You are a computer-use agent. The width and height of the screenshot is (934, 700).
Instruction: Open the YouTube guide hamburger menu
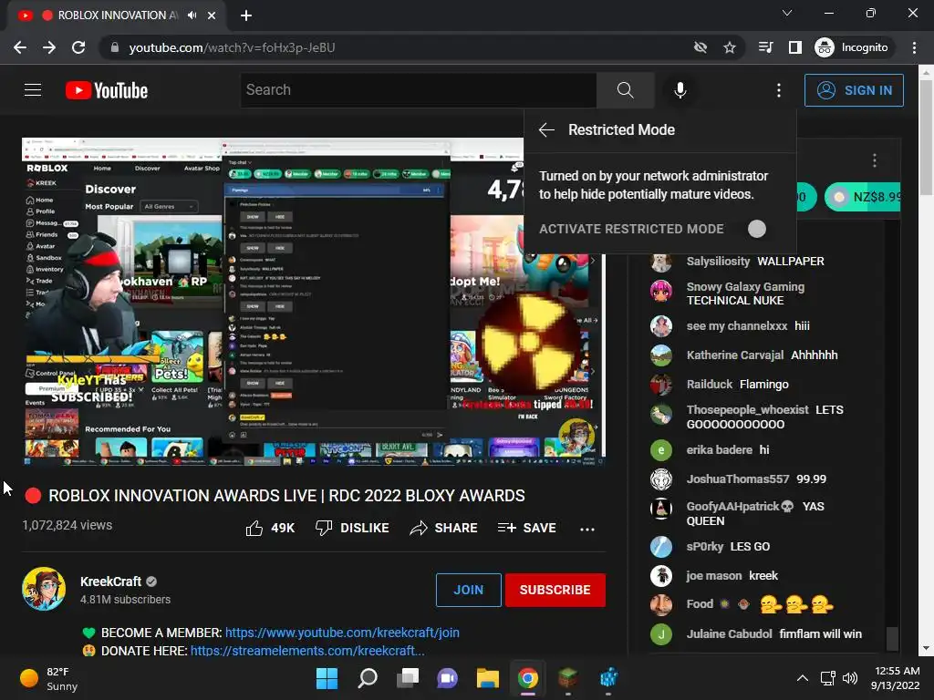point(33,90)
